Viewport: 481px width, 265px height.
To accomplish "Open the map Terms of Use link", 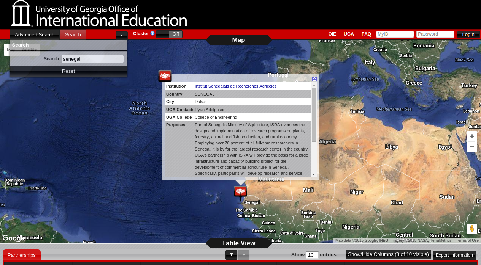I will [x=467, y=241].
